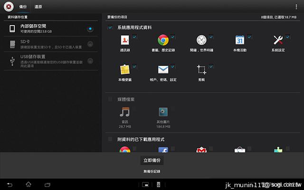Click the 其他圖片 pictures icon
Image resolution: width=304 pixels, height=190 pixels.
163,112
